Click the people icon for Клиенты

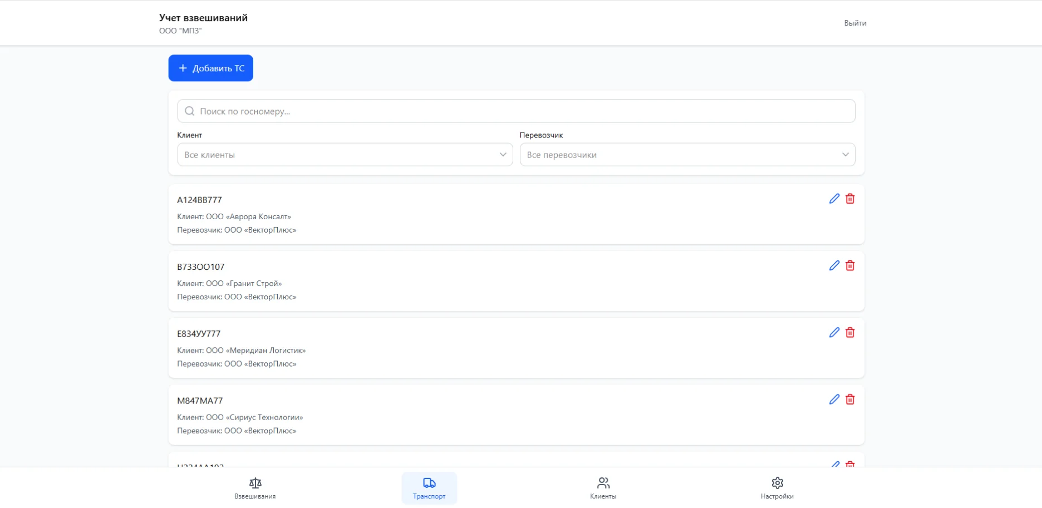603,483
